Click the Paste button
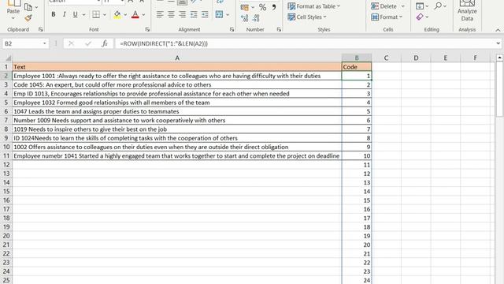The image size is (504, 284). (x=13, y=9)
